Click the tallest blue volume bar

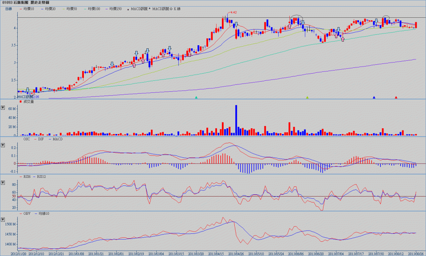pos(236,120)
